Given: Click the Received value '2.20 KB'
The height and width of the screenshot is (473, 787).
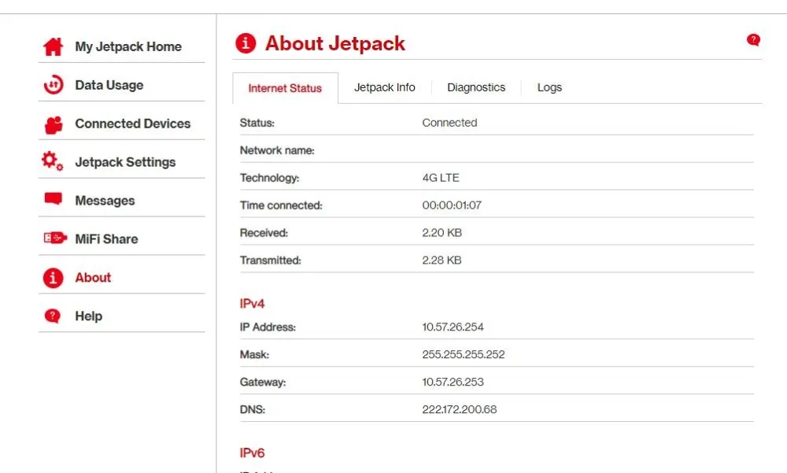Looking at the screenshot, I should tap(442, 233).
